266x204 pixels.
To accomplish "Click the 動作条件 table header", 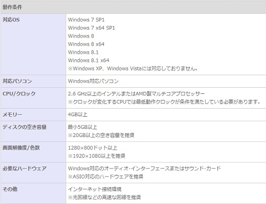I will [x=133, y=7].
